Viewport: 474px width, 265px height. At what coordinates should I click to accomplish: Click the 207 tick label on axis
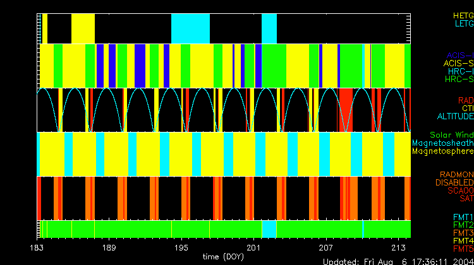326,247
